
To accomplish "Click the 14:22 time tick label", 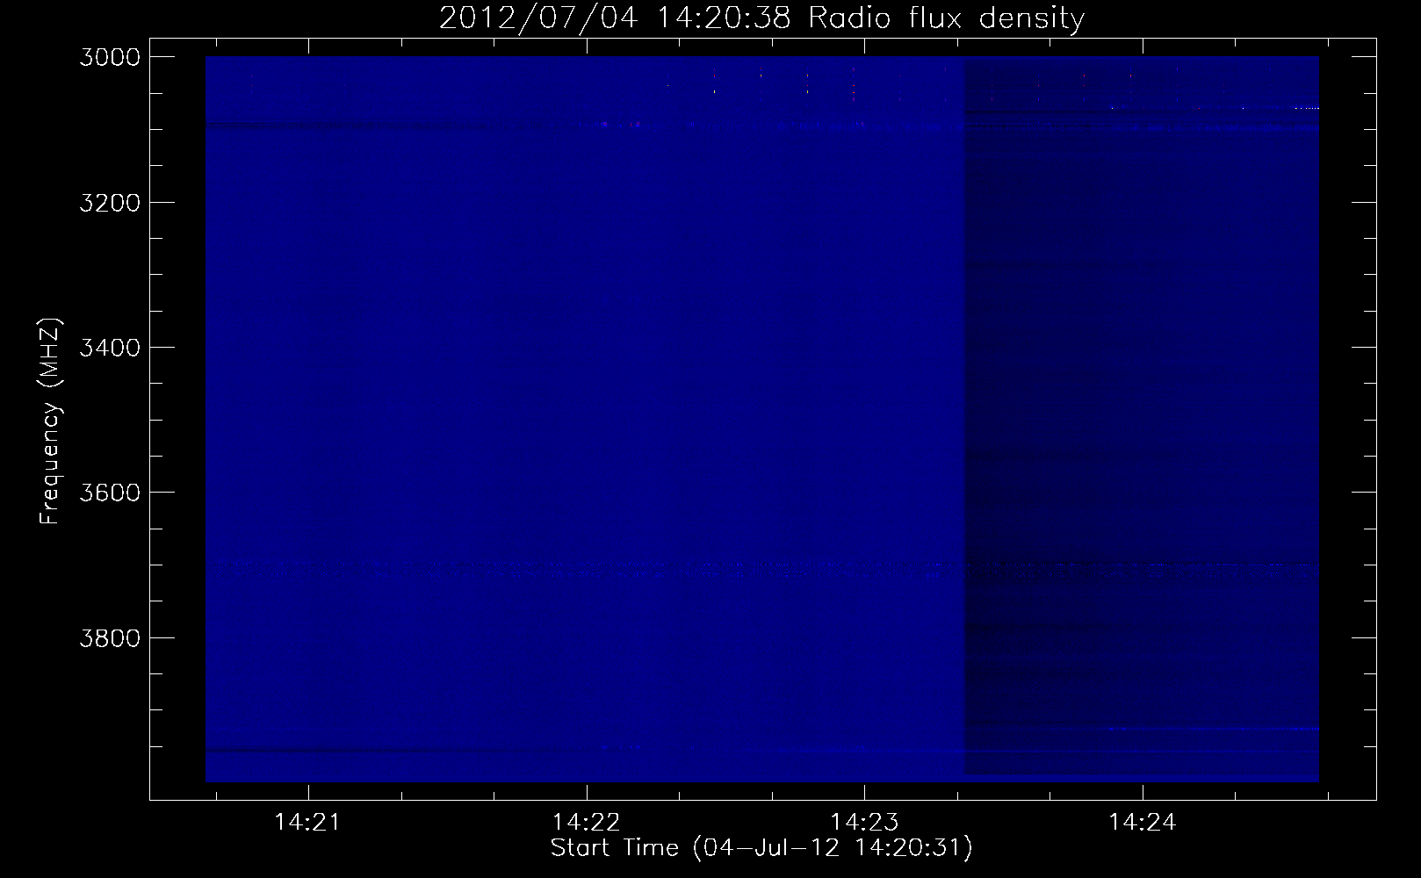I will (586, 823).
